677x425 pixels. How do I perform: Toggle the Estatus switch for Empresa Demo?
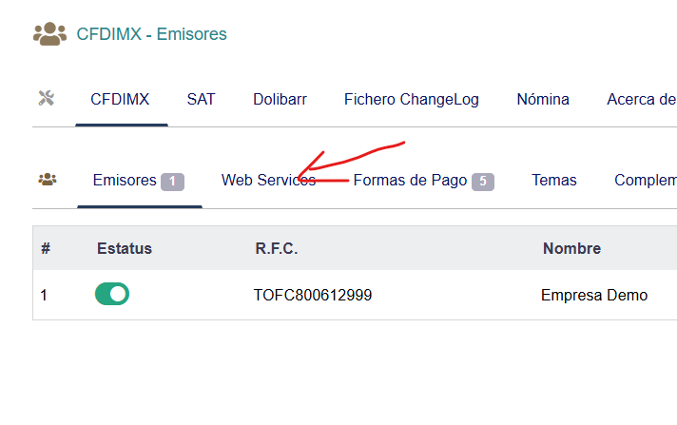[x=112, y=294]
